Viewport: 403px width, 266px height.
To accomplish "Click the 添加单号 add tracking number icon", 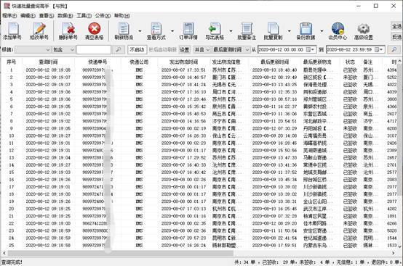I will [12, 31].
